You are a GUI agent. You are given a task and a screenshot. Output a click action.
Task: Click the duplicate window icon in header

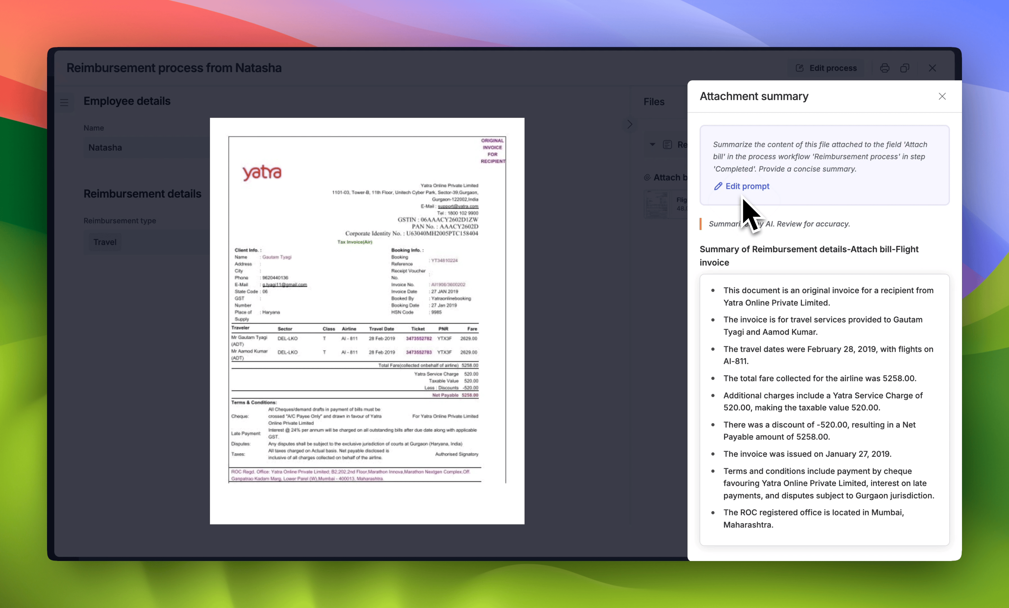(905, 68)
